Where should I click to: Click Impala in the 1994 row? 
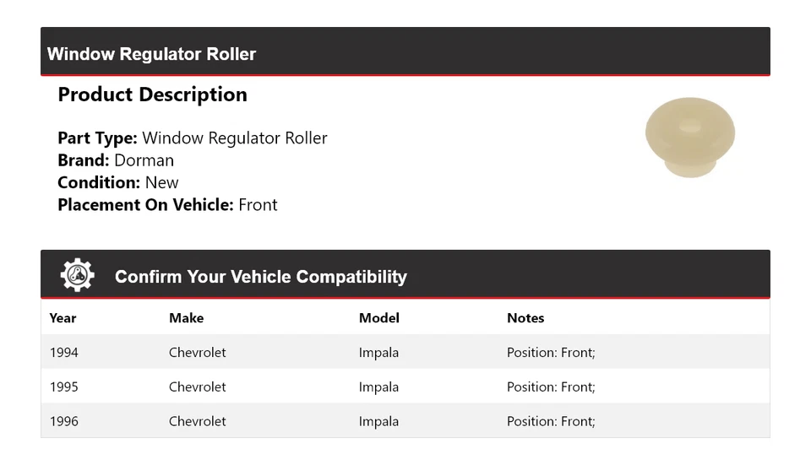point(378,353)
